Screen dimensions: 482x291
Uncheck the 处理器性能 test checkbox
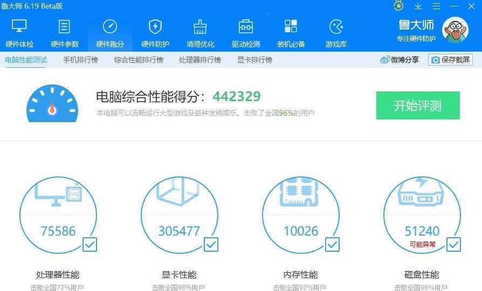(89, 244)
